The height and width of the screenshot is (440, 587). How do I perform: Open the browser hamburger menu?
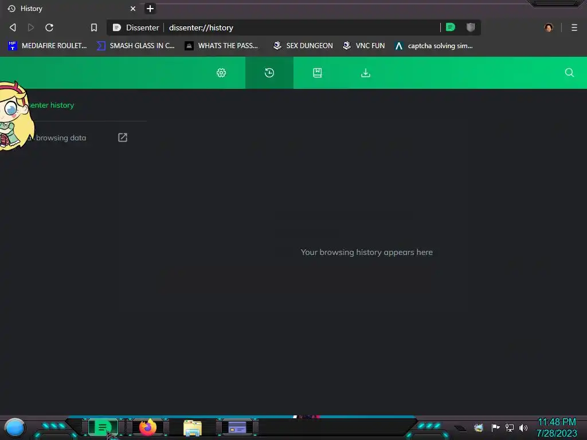[x=574, y=27]
